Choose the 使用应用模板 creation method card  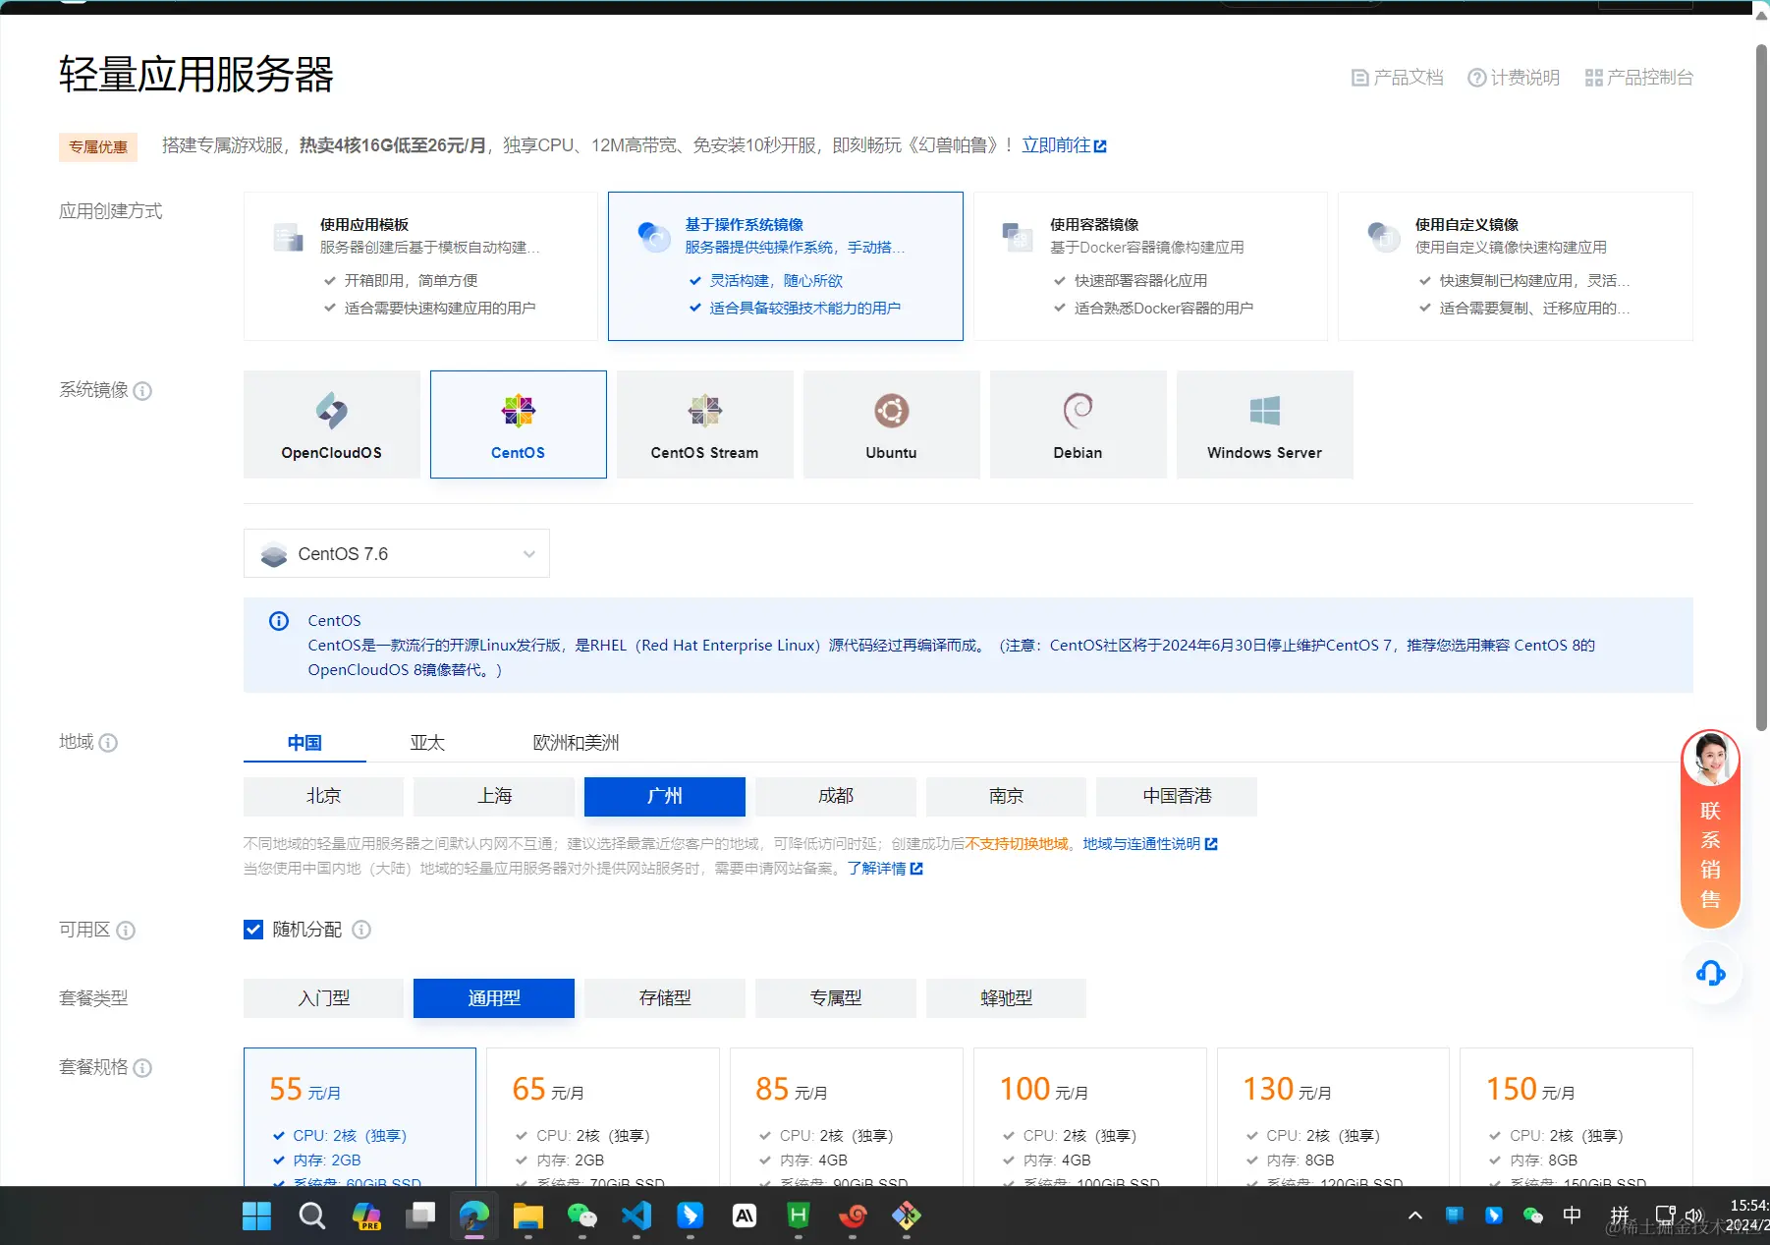(x=420, y=266)
